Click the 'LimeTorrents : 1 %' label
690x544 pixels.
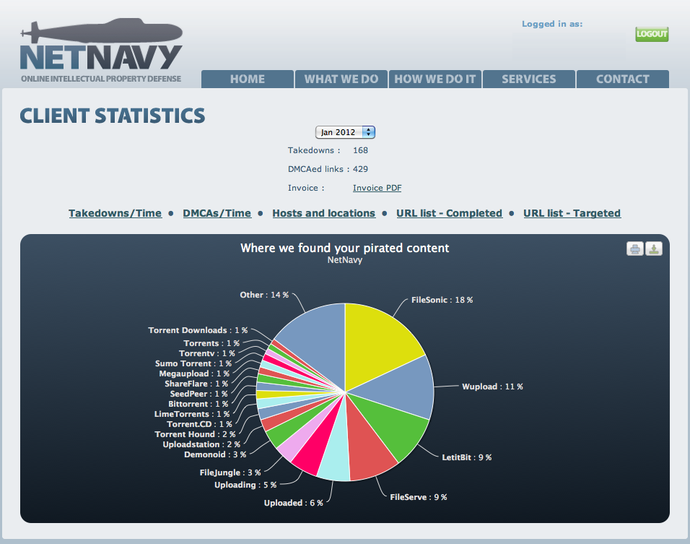pos(192,414)
